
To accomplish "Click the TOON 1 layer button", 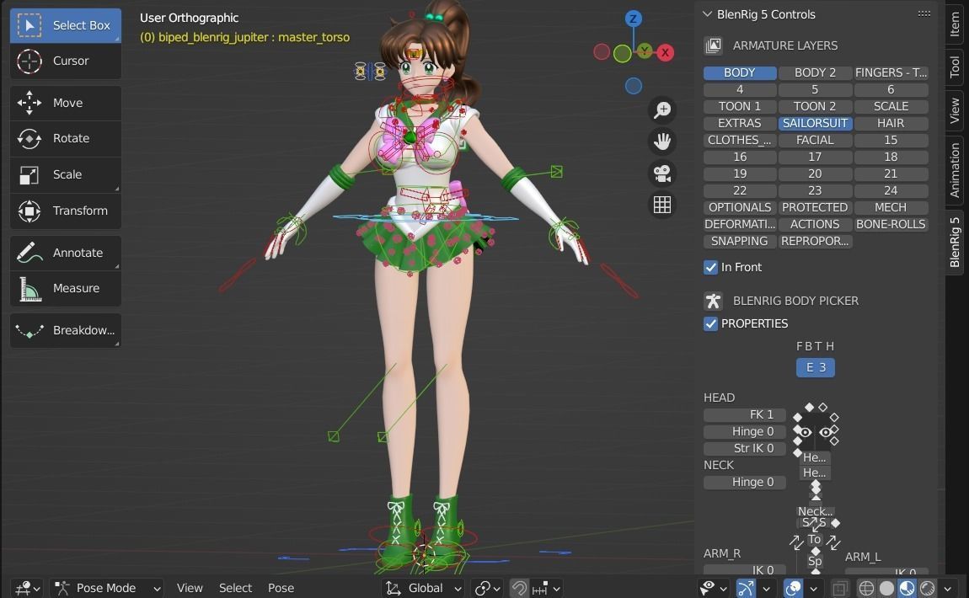I will pyautogui.click(x=740, y=107).
